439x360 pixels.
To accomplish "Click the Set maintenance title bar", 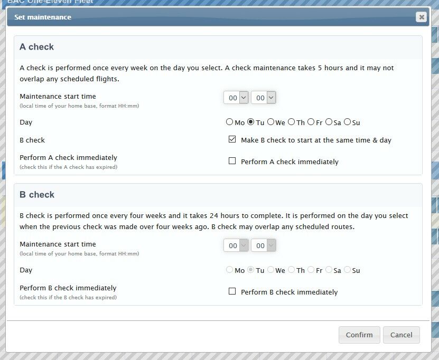I will tap(211, 17).
